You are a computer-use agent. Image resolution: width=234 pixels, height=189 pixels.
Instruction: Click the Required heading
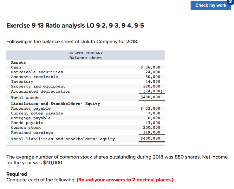tap(16, 174)
